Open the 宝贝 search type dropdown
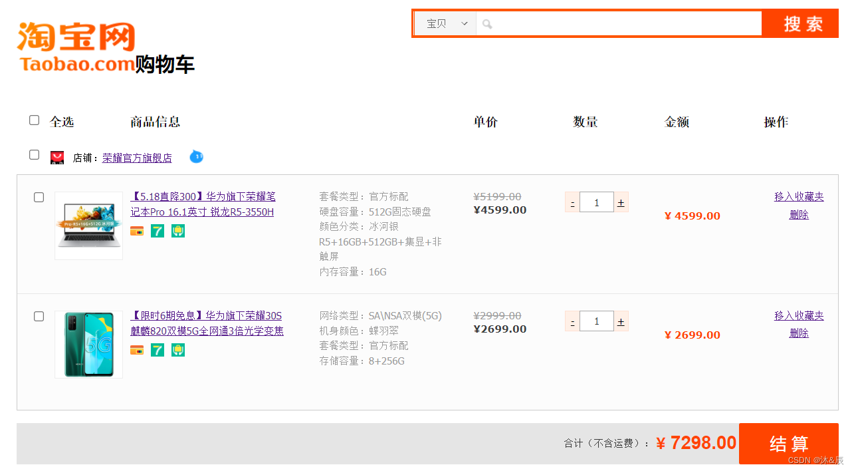This screenshot has height=471, width=854. [x=445, y=24]
